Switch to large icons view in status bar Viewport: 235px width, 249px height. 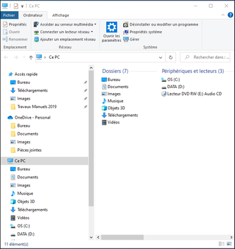[x=229, y=244]
